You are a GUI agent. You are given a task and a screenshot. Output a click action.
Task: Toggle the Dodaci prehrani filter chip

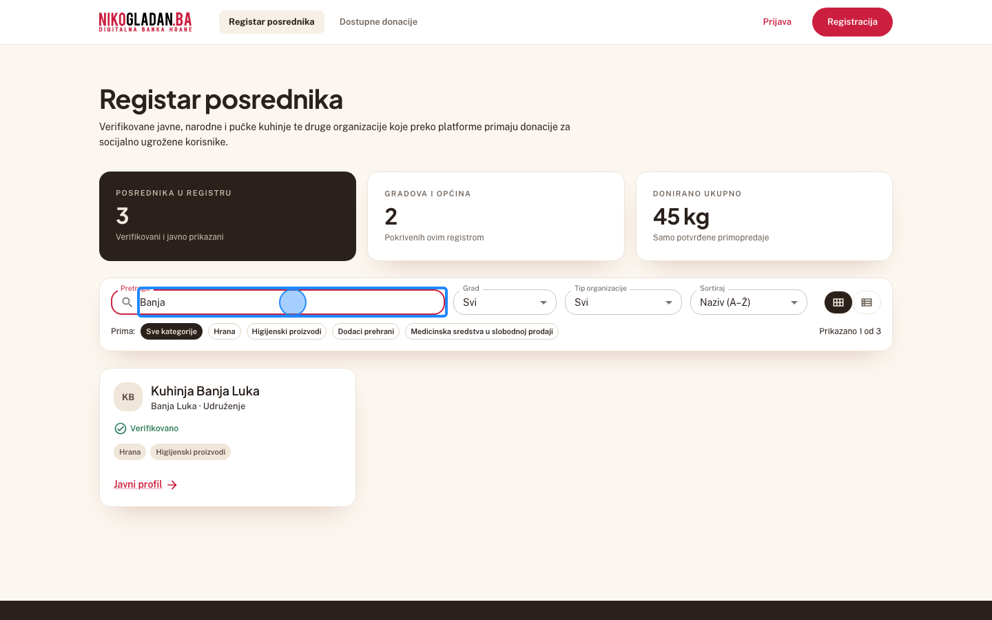tap(366, 331)
